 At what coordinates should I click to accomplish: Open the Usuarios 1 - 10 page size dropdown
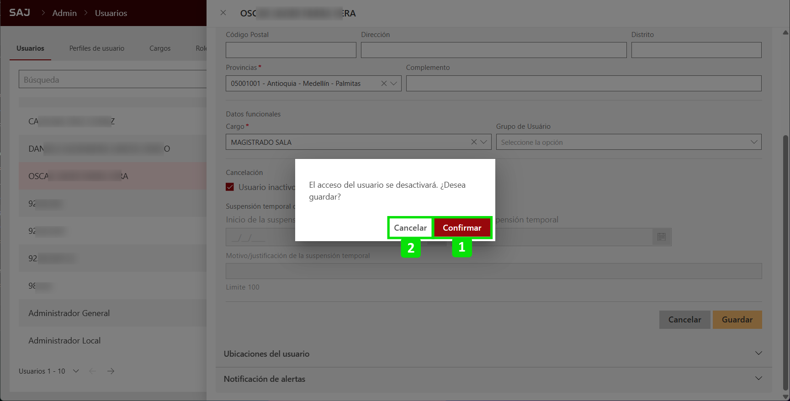[76, 371]
